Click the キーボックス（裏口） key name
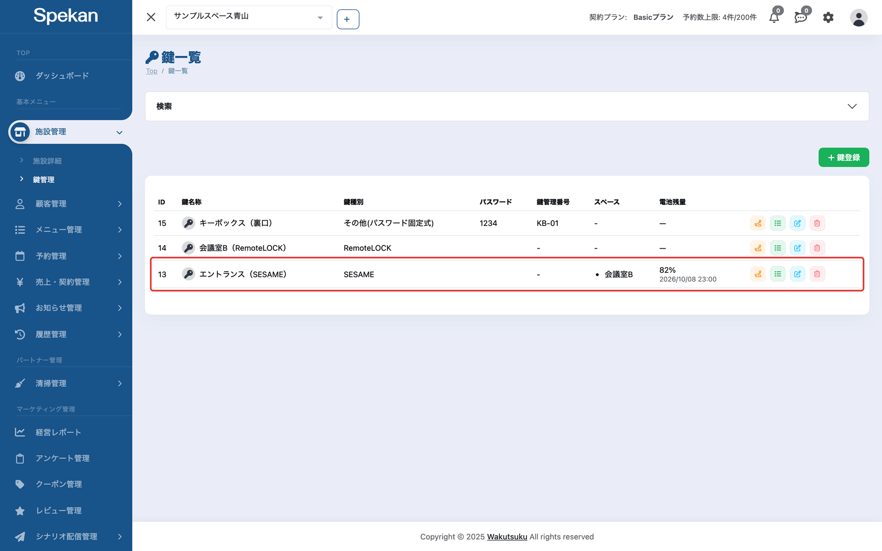The image size is (882, 551). point(236,223)
